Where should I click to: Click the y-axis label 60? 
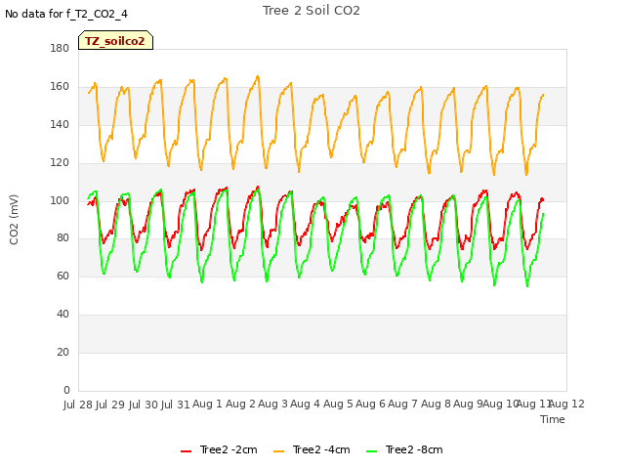pyautogui.click(x=62, y=276)
